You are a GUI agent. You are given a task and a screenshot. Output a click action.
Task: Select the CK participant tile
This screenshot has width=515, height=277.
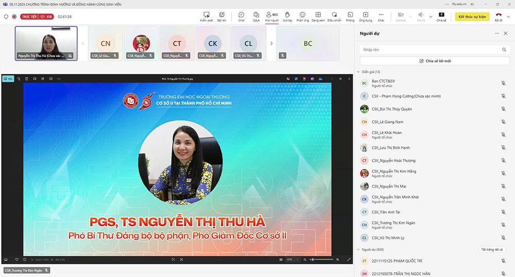[x=213, y=43]
